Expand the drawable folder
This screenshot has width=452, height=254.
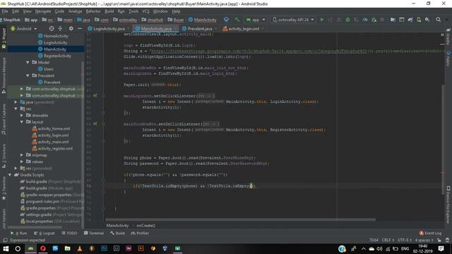[x=22, y=115]
